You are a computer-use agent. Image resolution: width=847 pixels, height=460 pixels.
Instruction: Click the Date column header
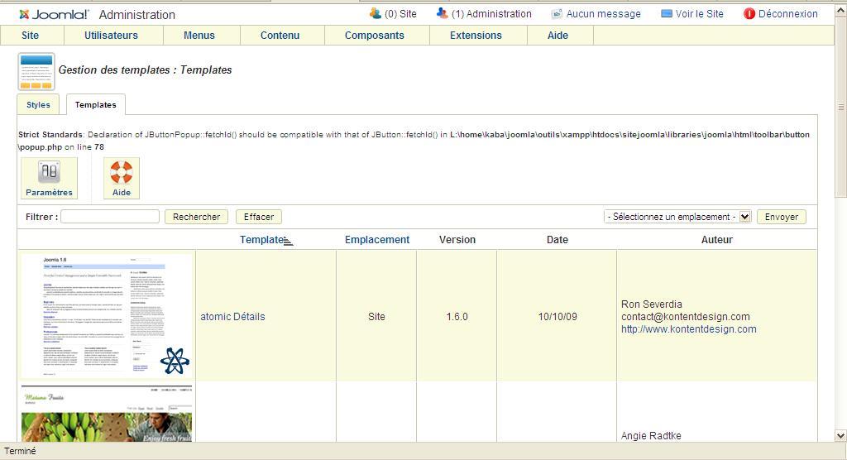[557, 239]
